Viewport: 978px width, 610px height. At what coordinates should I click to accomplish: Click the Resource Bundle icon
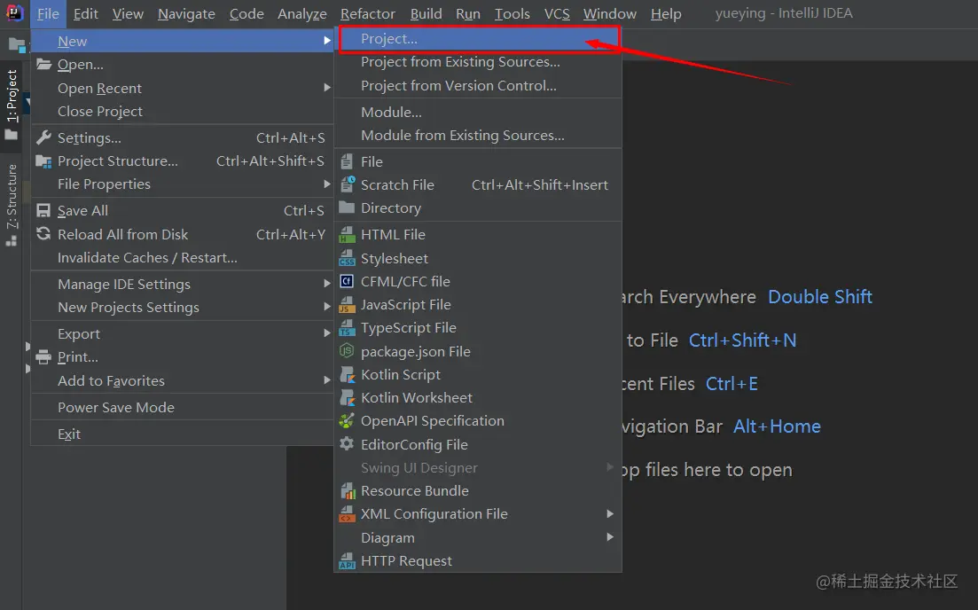[x=347, y=491]
